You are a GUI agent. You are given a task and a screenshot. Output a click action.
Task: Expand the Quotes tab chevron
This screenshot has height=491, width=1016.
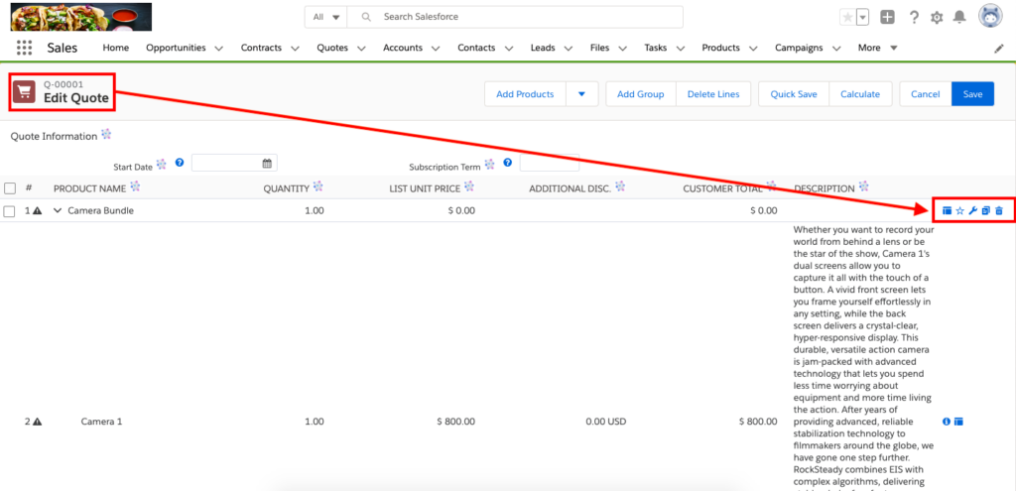(361, 48)
